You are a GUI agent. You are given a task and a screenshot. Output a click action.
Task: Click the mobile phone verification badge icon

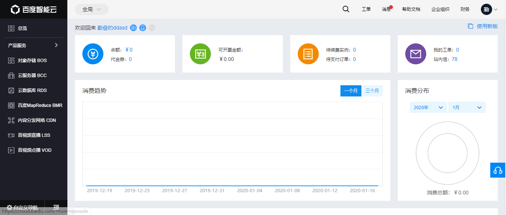pyautogui.click(x=143, y=28)
